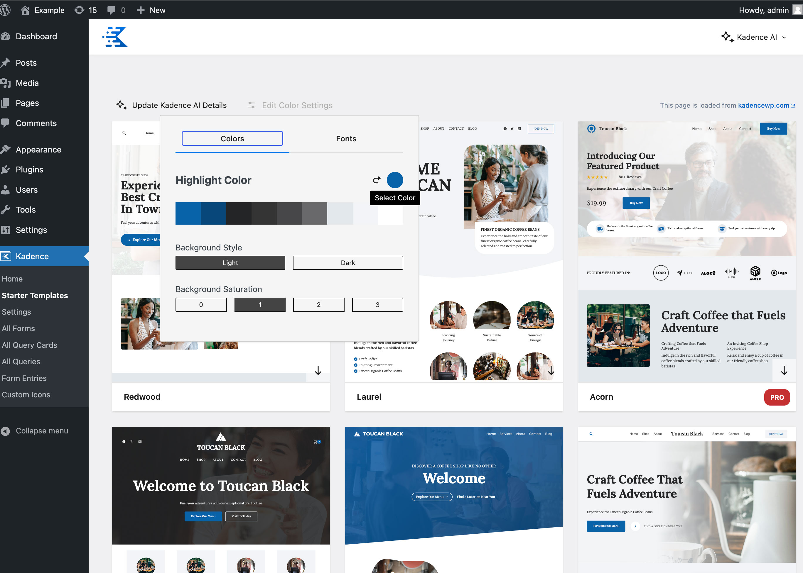803x573 pixels.
Task: Open Form Entries from the sidebar
Action: point(24,378)
